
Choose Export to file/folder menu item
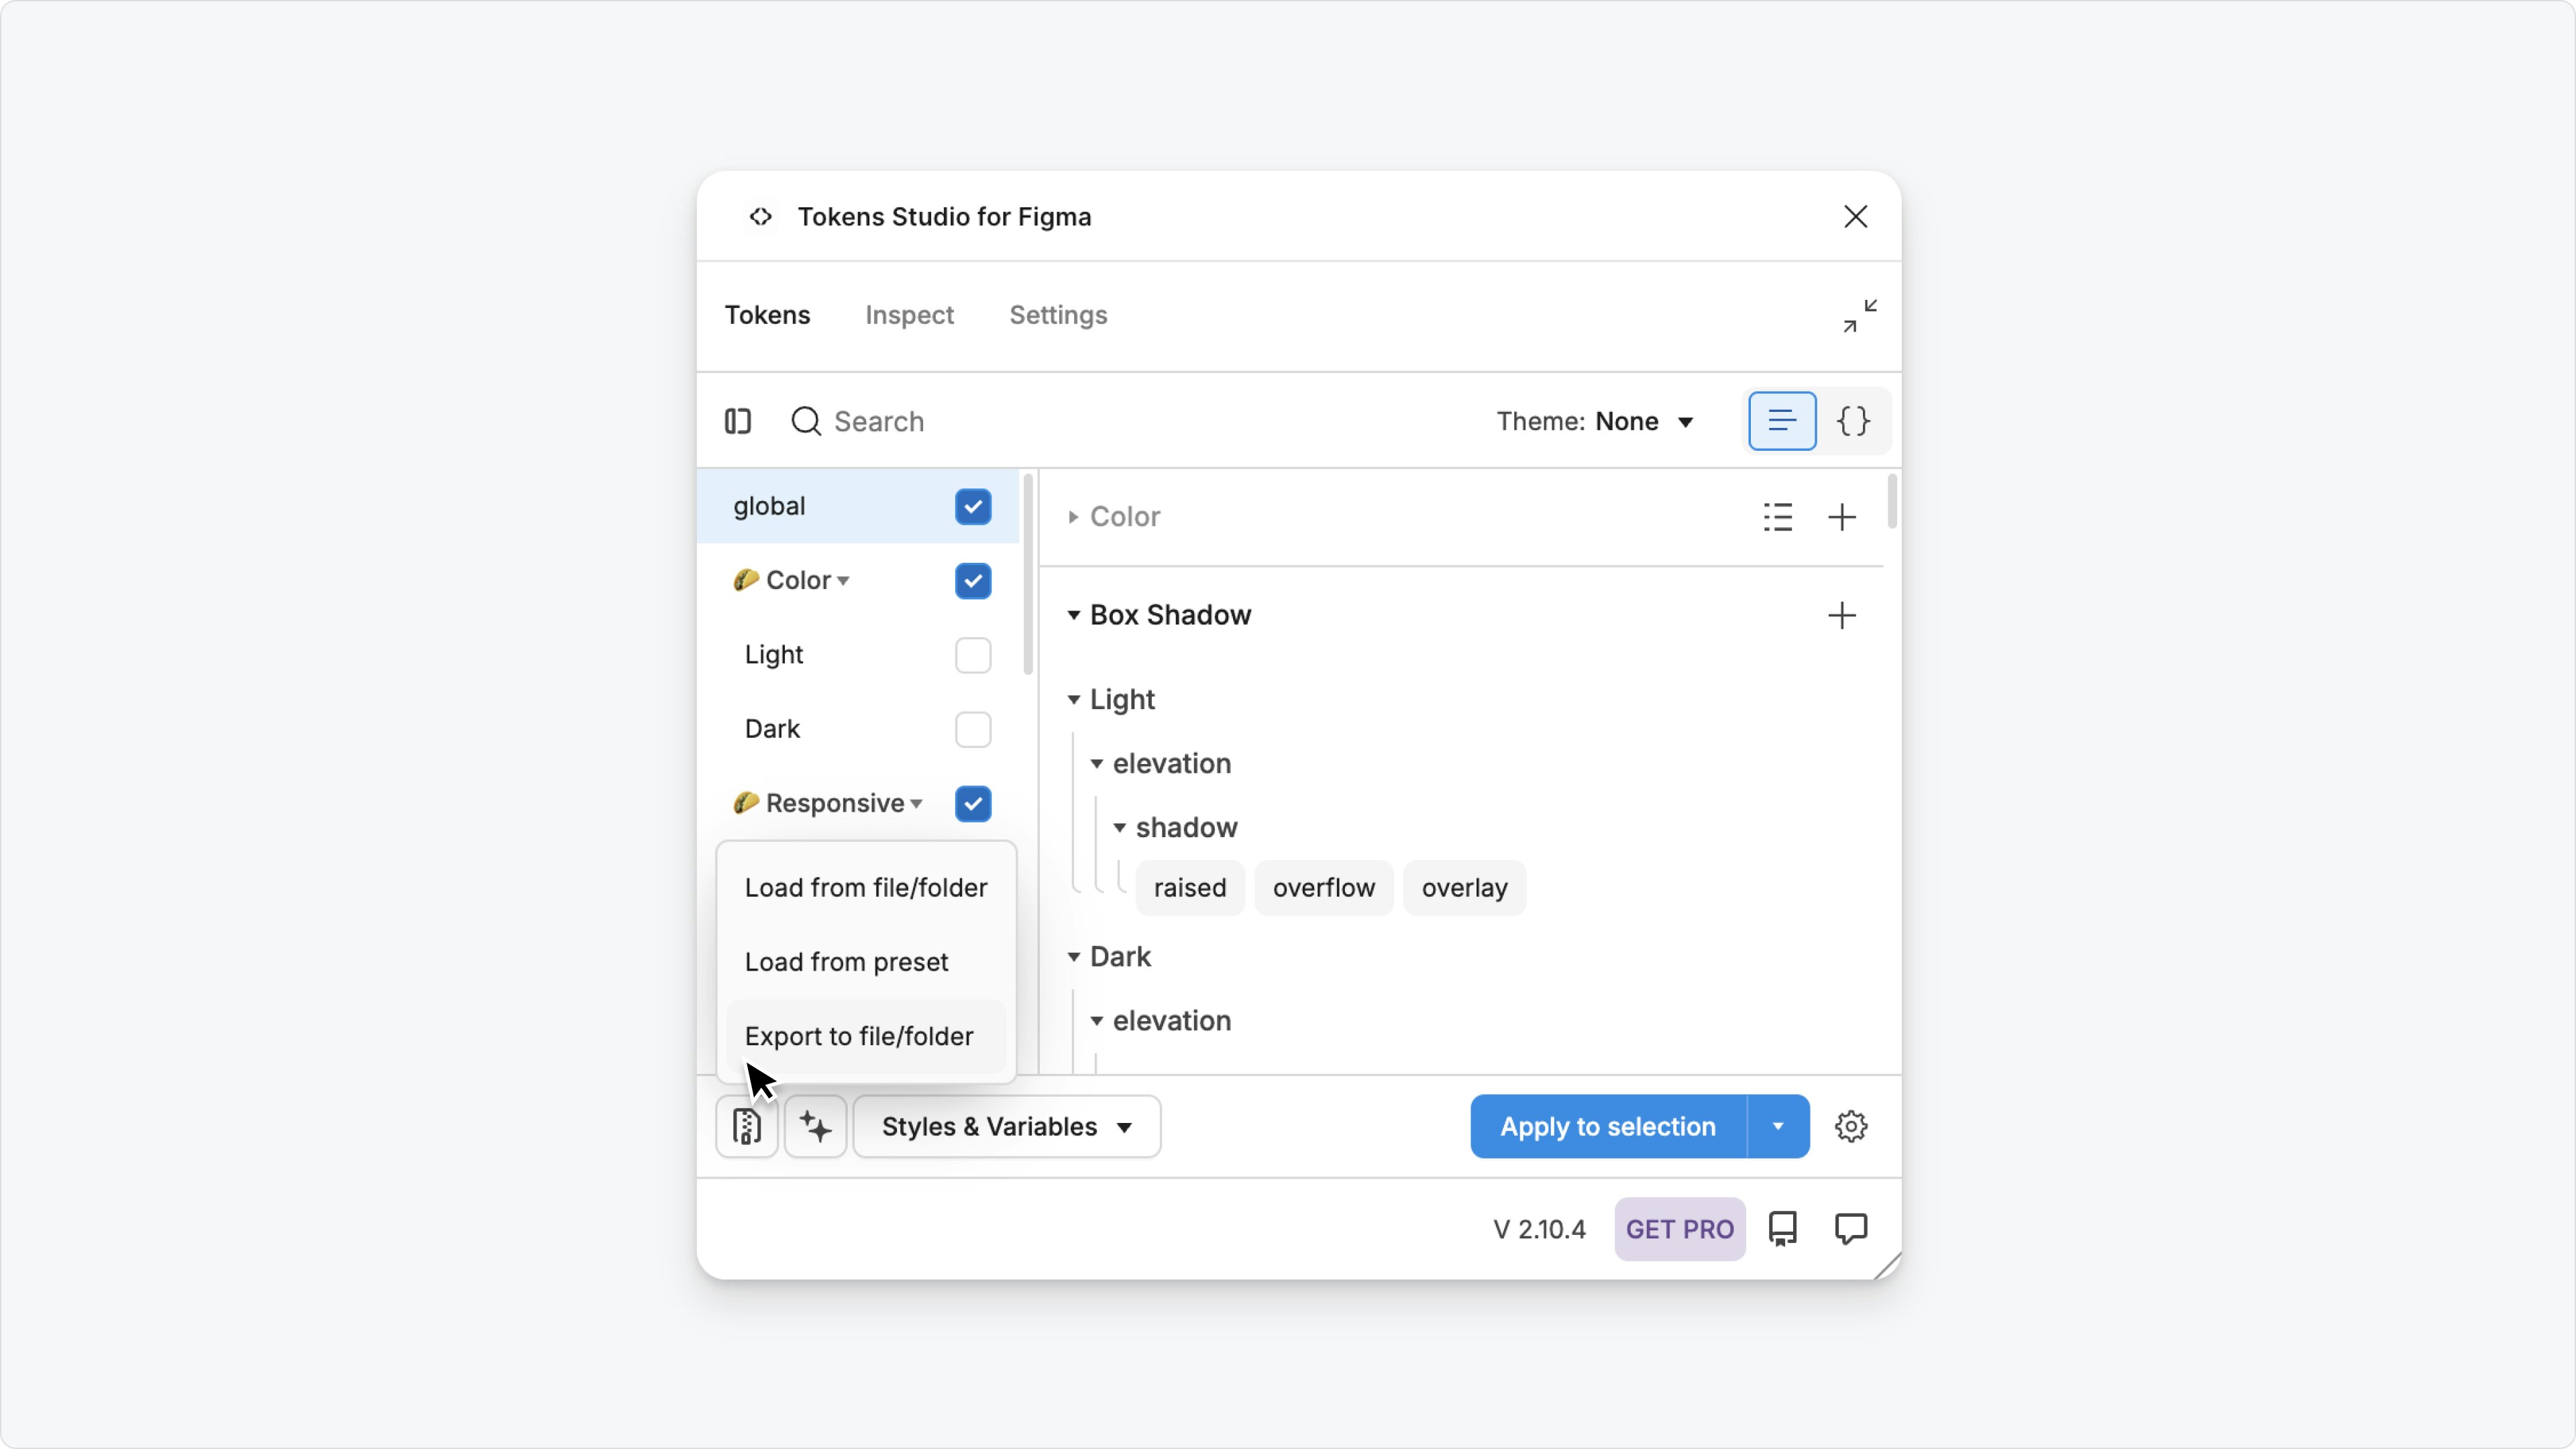858,1036
